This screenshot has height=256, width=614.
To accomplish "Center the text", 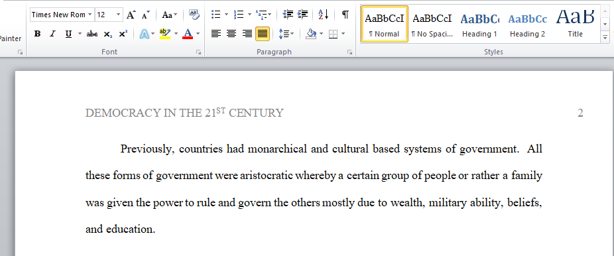I will coord(231,34).
